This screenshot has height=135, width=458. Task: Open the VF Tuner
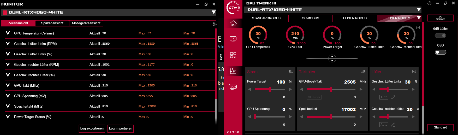click(314, 97)
